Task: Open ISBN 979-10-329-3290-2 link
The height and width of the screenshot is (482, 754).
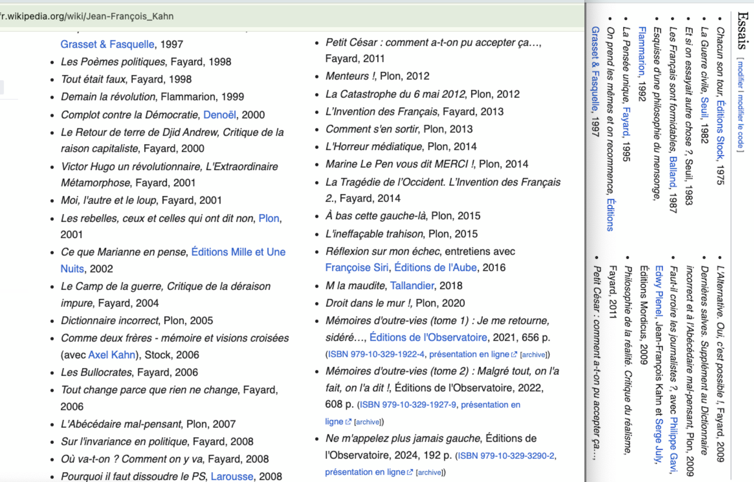Action: [x=506, y=456]
